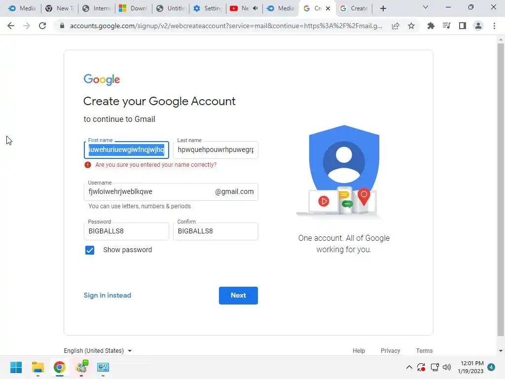
Task: Toggle the browser side panel
Action: pos(463,26)
